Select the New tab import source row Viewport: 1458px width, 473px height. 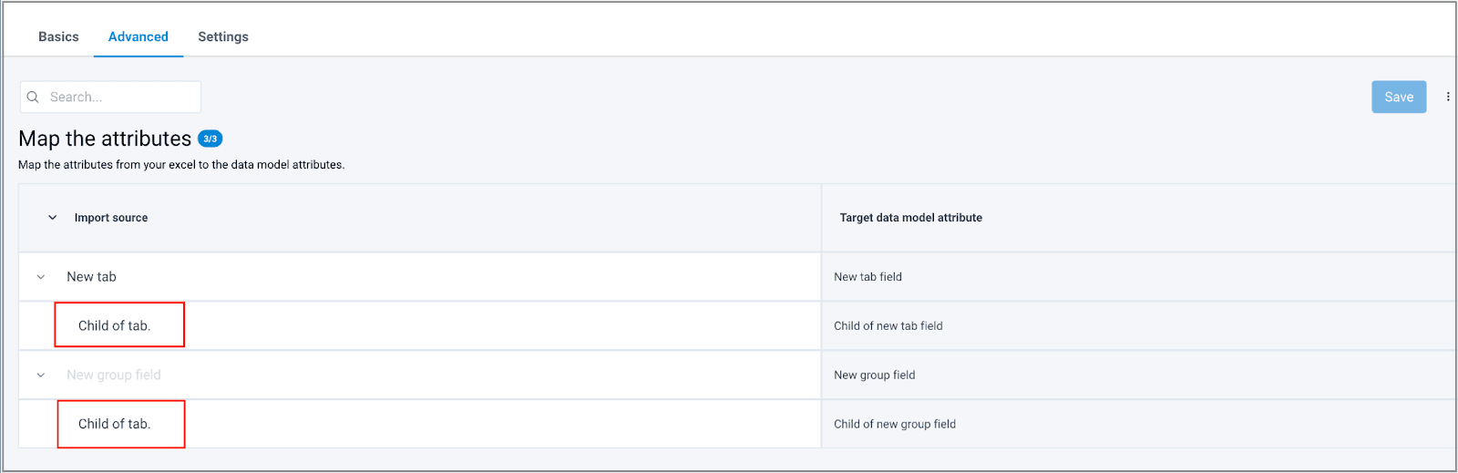(x=91, y=277)
